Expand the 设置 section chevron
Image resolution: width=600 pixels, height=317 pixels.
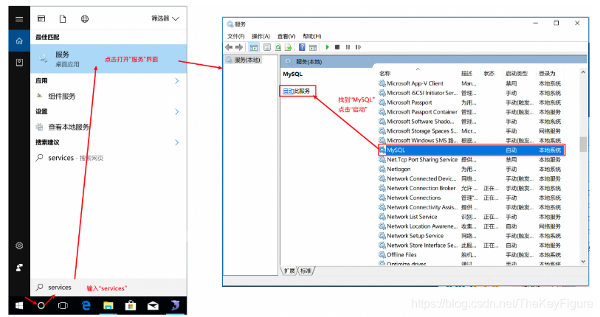pyautogui.click(x=177, y=111)
